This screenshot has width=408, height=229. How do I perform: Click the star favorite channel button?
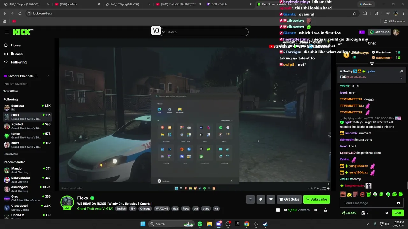(251, 199)
